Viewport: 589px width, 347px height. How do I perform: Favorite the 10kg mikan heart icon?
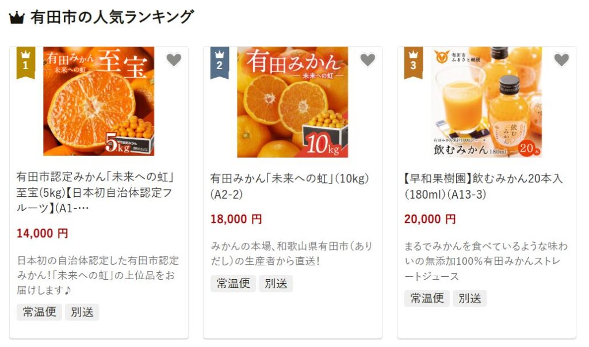(368, 60)
